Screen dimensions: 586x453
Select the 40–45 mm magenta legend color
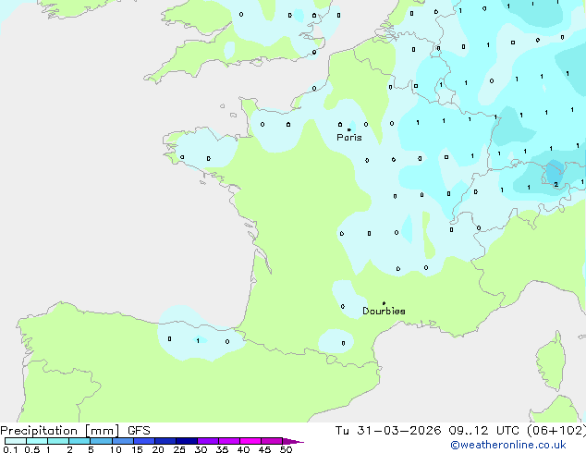coord(250,441)
